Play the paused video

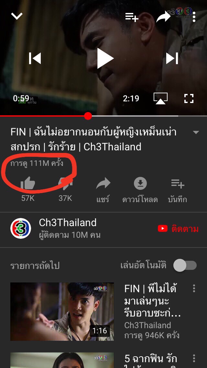[x=105, y=58]
